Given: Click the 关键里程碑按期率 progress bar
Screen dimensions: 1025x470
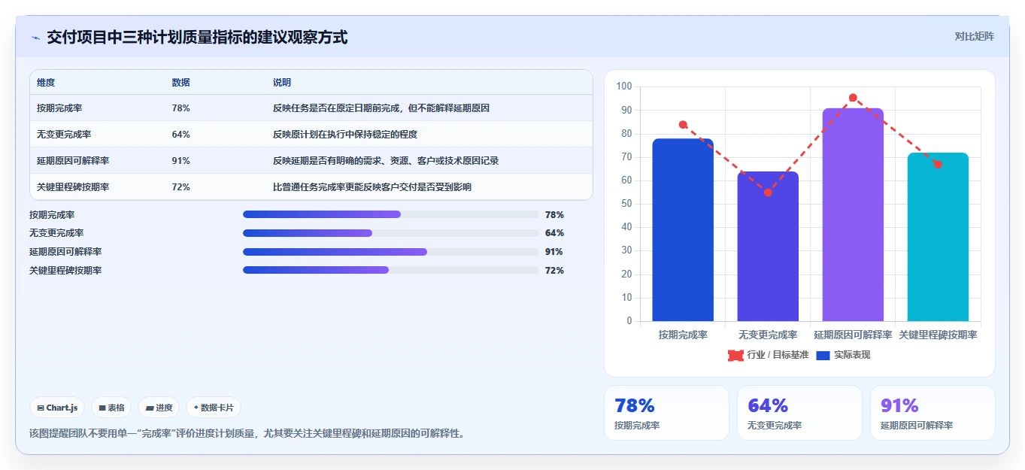Looking at the screenshot, I should point(391,271).
